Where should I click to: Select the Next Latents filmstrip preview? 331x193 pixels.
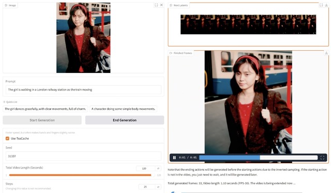click(x=248, y=24)
